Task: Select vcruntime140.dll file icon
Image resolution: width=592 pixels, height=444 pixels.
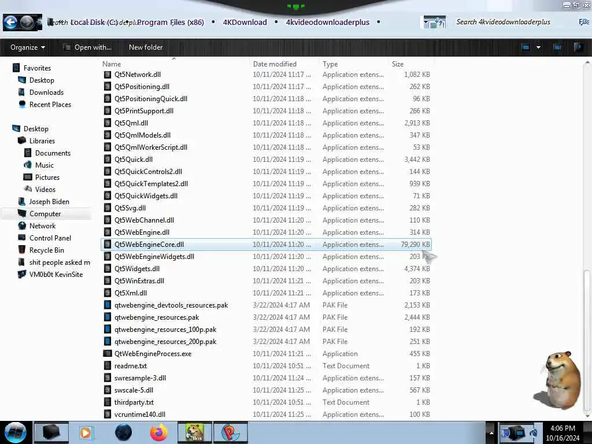Action: click(108, 414)
